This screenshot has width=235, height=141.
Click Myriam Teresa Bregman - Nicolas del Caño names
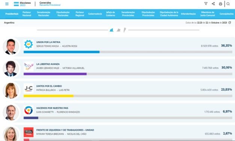tap(61, 134)
